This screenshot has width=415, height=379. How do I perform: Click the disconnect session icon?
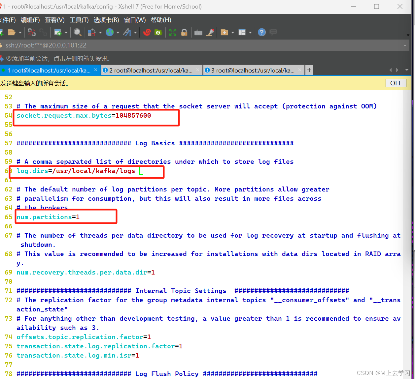click(x=32, y=32)
